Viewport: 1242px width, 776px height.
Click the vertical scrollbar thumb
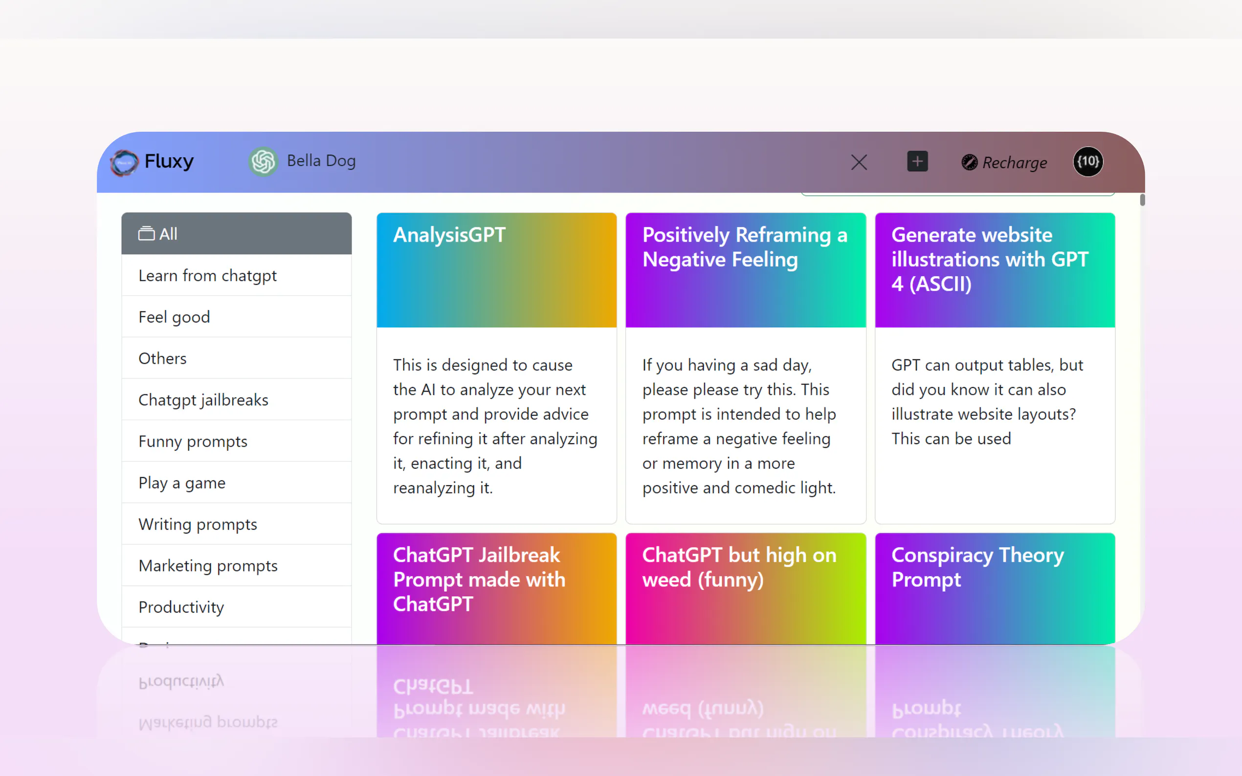(x=1142, y=200)
